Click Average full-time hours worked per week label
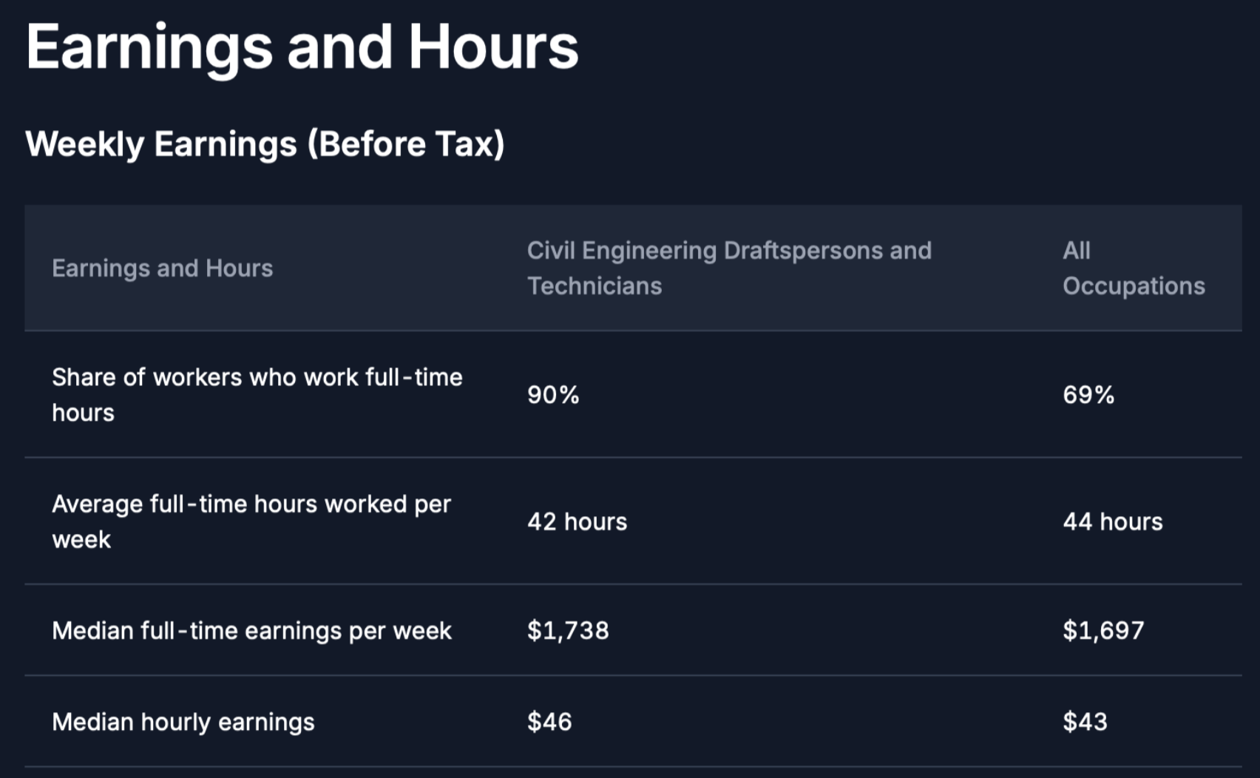 pyautogui.click(x=251, y=521)
